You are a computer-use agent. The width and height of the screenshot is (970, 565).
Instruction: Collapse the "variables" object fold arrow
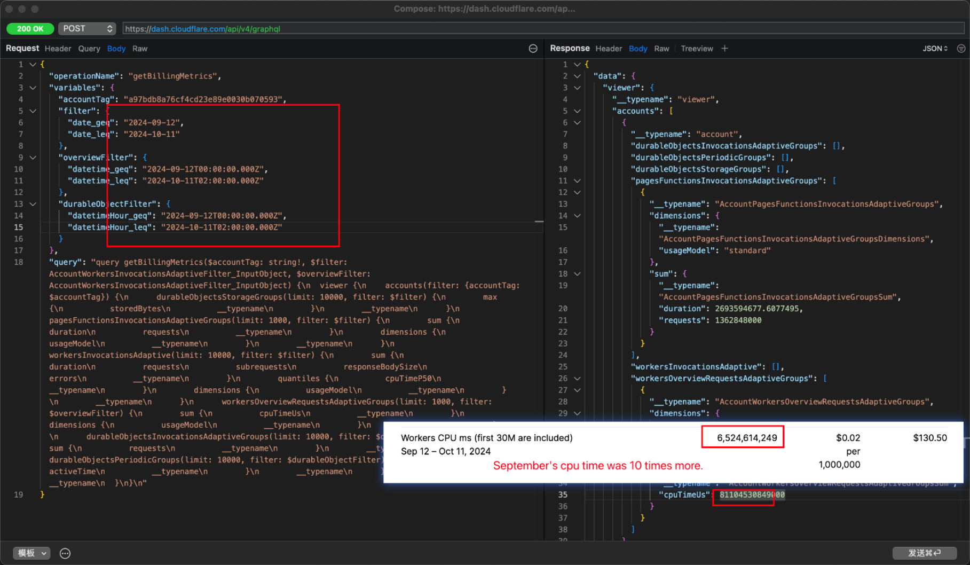pos(33,88)
